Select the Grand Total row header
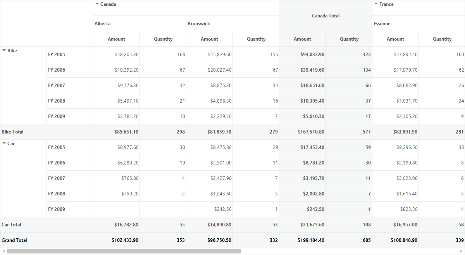This screenshot has width=465, height=255. coord(46,240)
